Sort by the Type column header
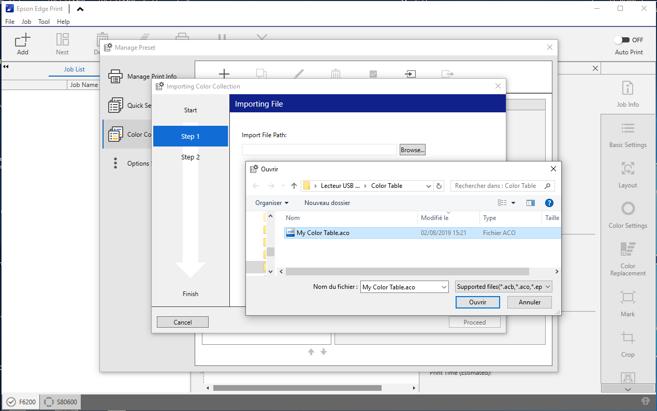 [510, 218]
